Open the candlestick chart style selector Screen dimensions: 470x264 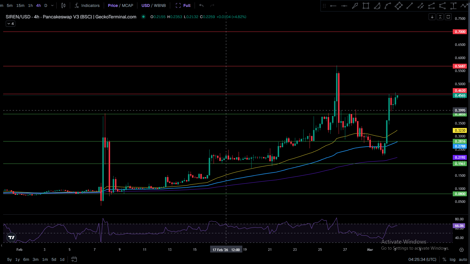(63, 5)
